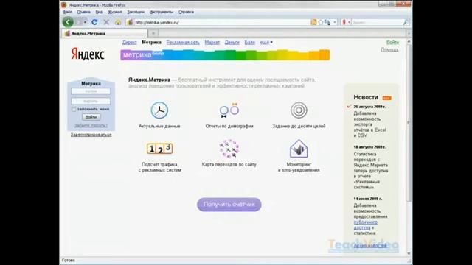Click the Яндекс logo
The image size is (472, 265).
tap(88, 54)
